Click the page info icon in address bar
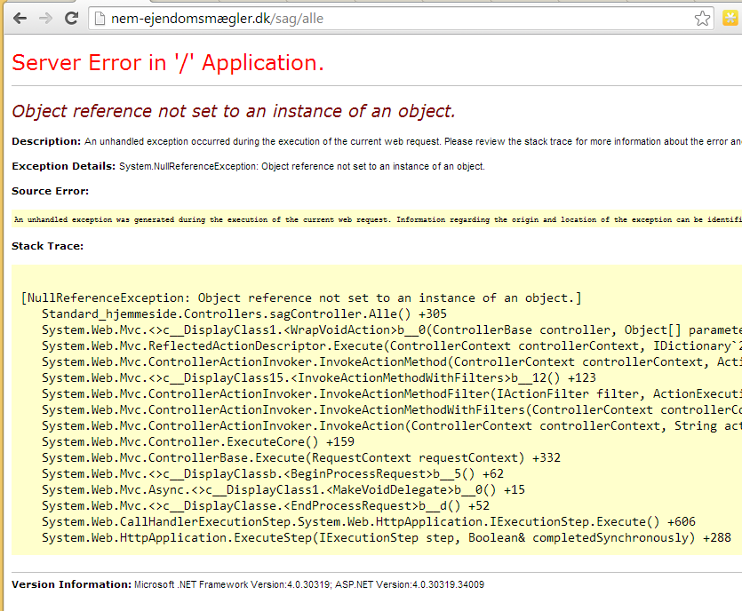 [100, 19]
